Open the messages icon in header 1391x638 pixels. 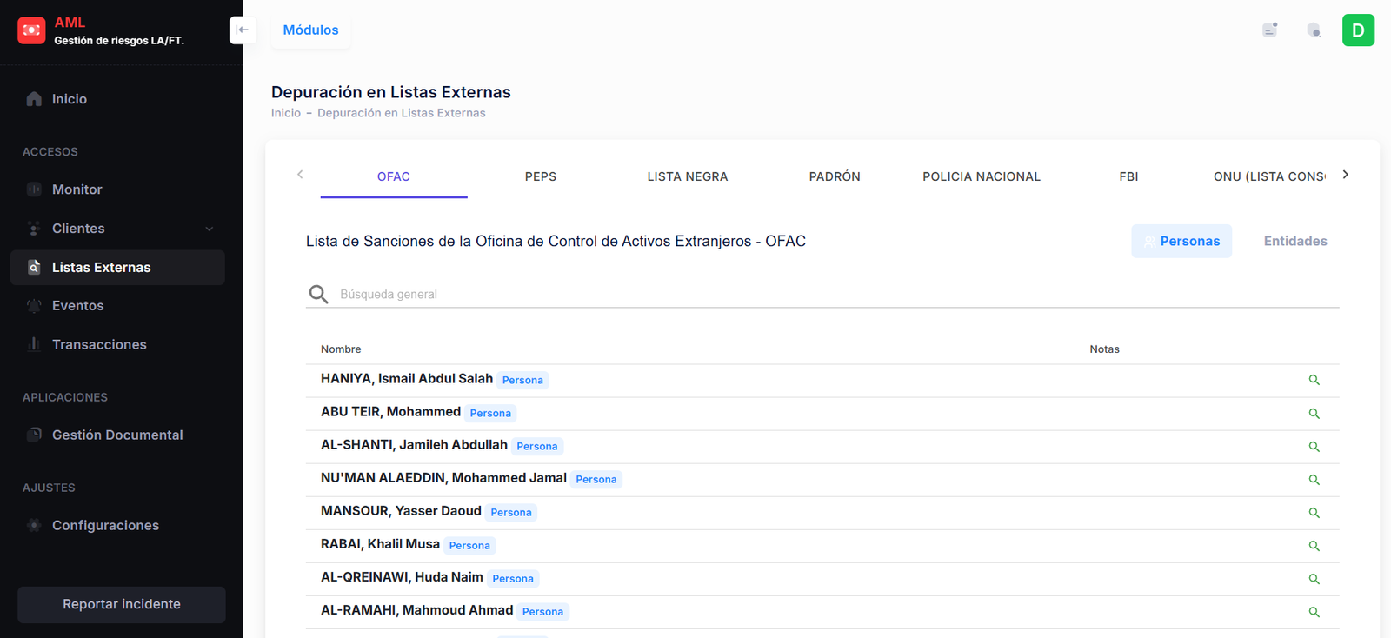(1269, 30)
